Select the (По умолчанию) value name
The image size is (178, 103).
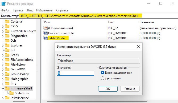pos(60,28)
